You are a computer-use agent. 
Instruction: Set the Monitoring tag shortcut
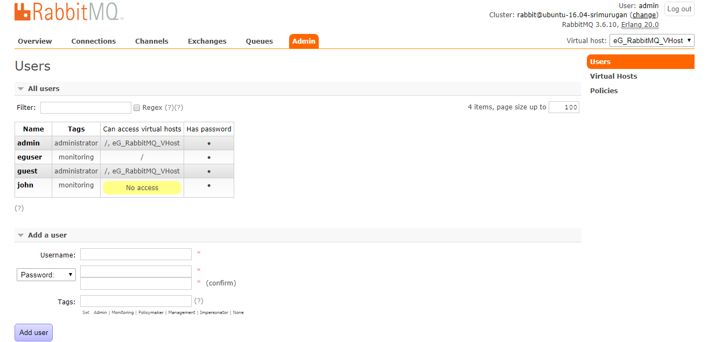point(123,312)
